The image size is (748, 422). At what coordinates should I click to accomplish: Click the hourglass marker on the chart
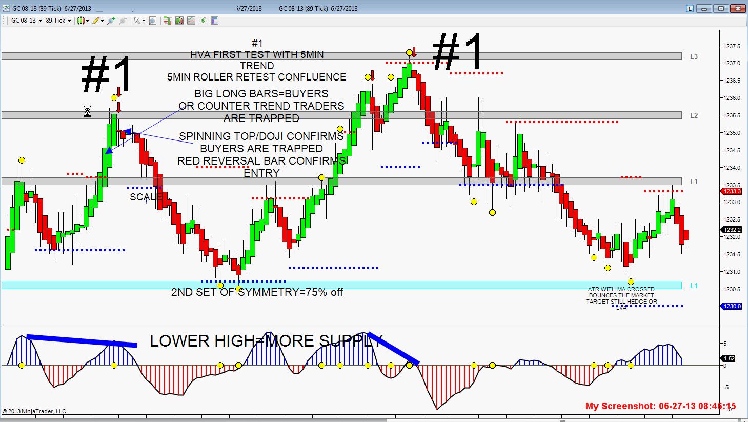pos(87,111)
